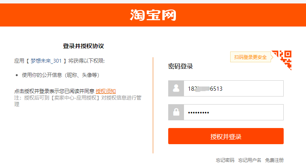Click the orange header banner background
The height and width of the screenshot is (168, 306).
(x=59, y=15)
